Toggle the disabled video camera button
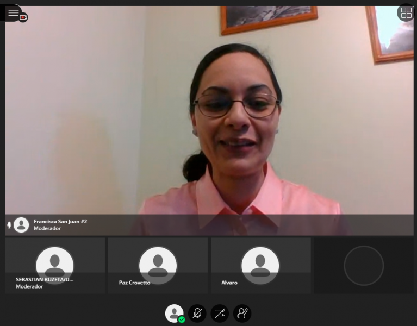 [220, 314]
